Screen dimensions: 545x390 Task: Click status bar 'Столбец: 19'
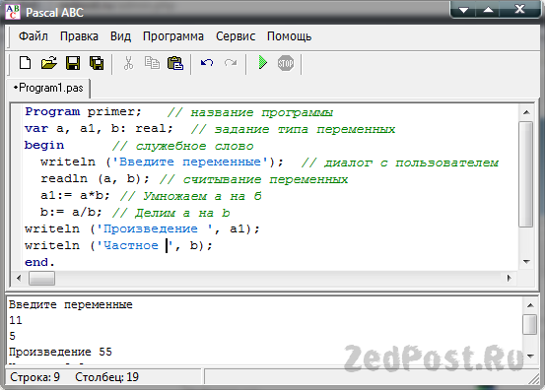(x=106, y=377)
